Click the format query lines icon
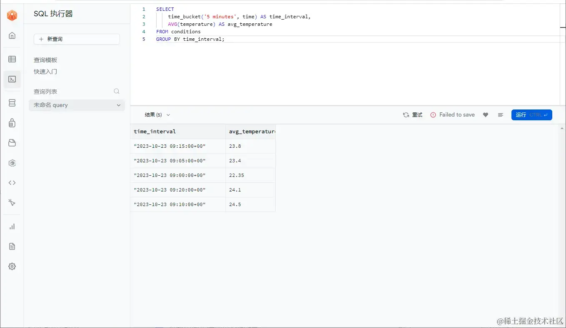Image resolution: width=566 pixels, height=328 pixels. (x=501, y=115)
